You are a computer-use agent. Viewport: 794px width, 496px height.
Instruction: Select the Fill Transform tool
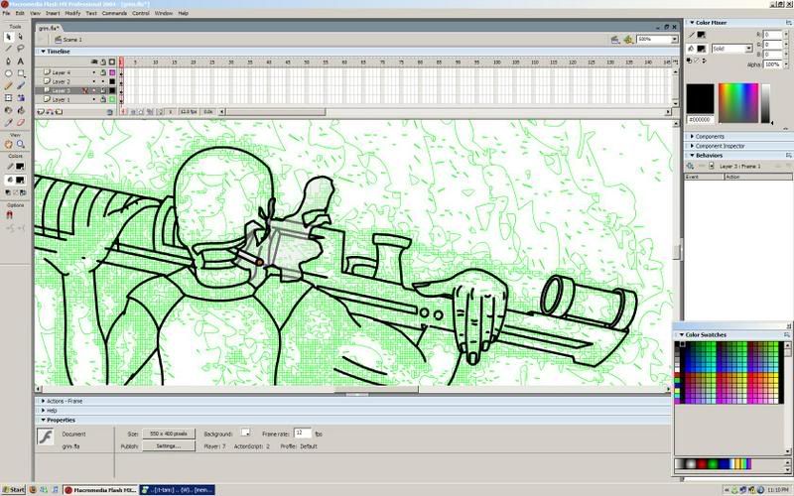click(x=21, y=97)
